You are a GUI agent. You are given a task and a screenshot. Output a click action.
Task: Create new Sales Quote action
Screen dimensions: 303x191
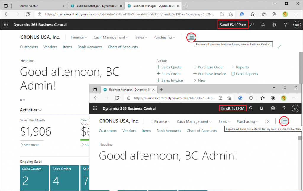click(169, 67)
